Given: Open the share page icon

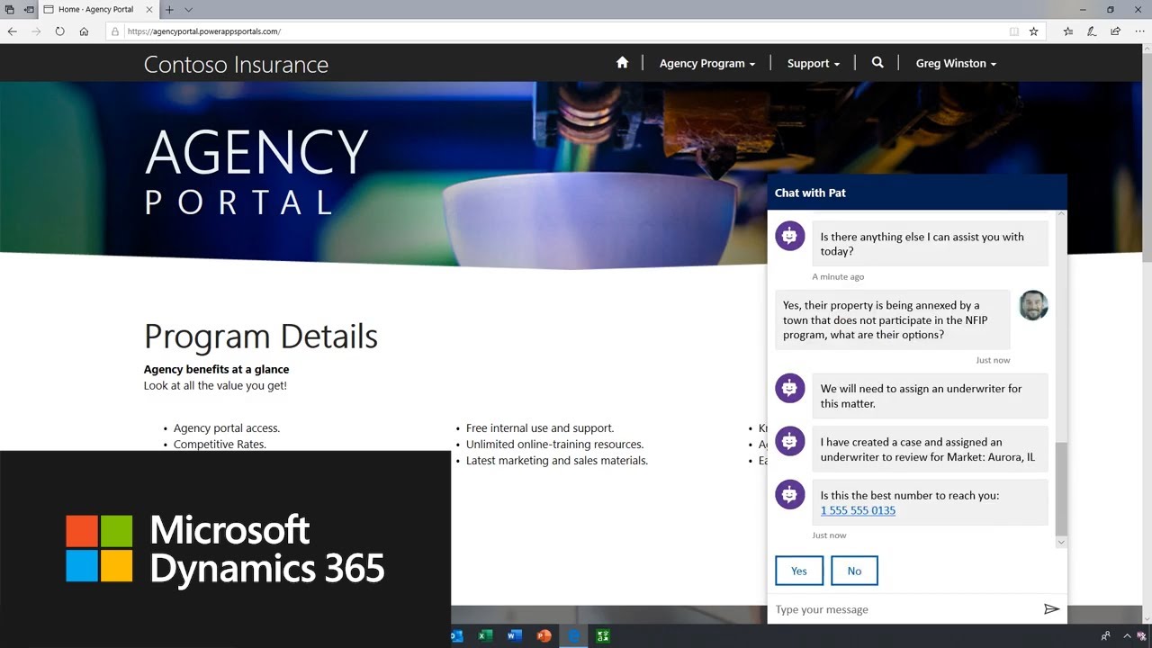Looking at the screenshot, I should coord(1115,31).
